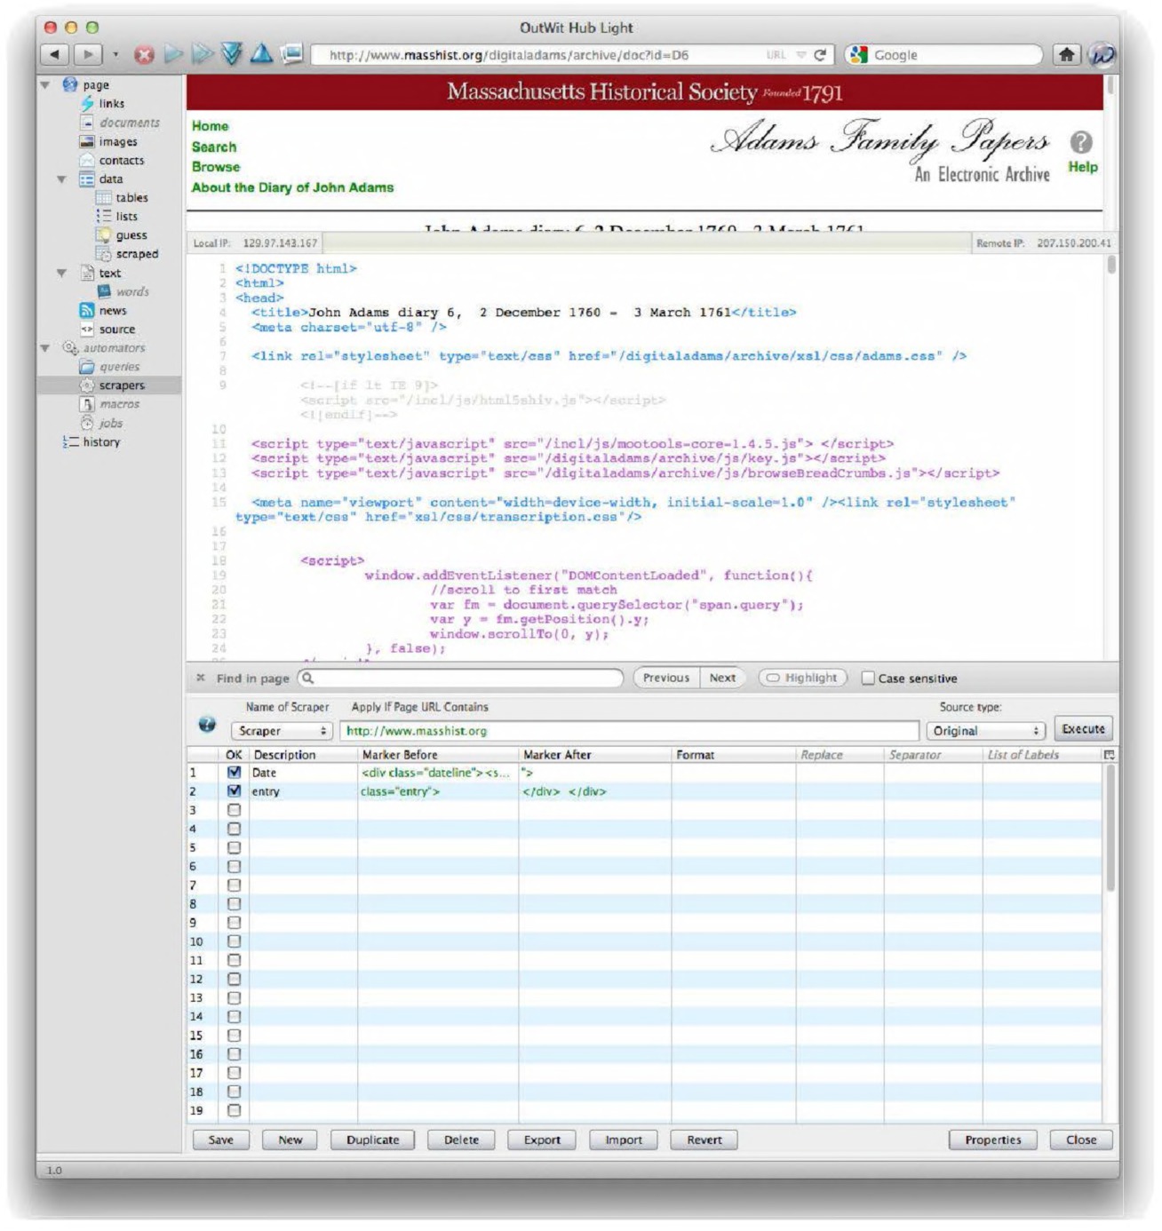Click the Duplicate button
Image resolution: width=1162 pixels, height=1231 pixels.
[x=373, y=1140]
